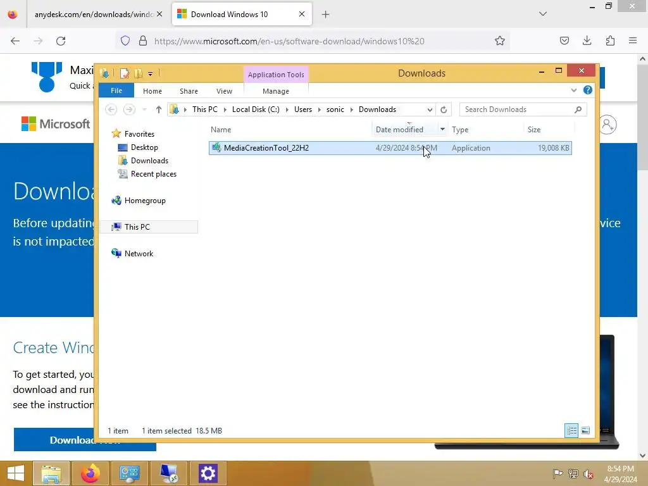The width and height of the screenshot is (648, 486).
Task: Open the Firefox downloads panel
Action: tap(587, 40)
